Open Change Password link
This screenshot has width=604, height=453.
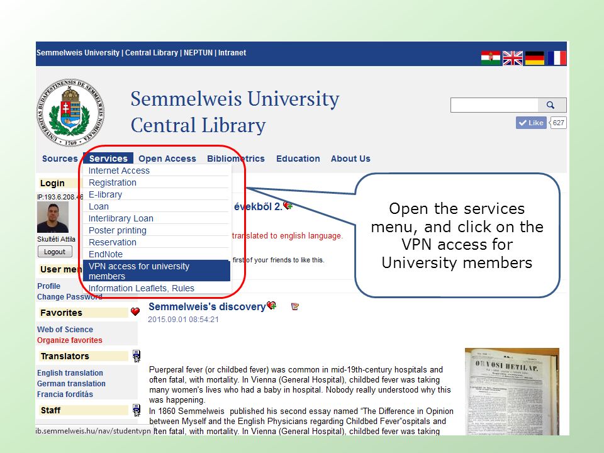coord(70,296)
